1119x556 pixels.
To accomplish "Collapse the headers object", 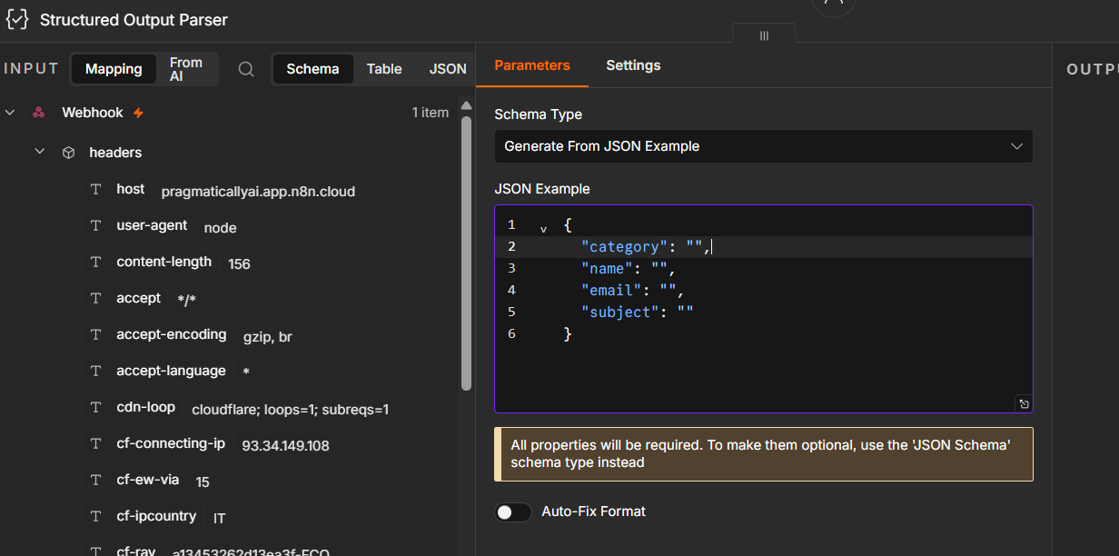I will (40, 152).
